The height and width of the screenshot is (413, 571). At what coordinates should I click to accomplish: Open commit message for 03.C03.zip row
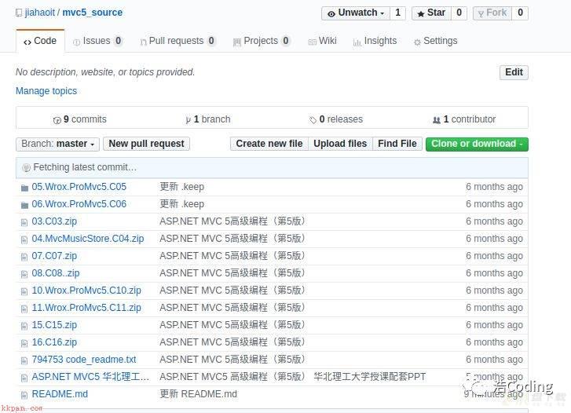coord(232,221)
